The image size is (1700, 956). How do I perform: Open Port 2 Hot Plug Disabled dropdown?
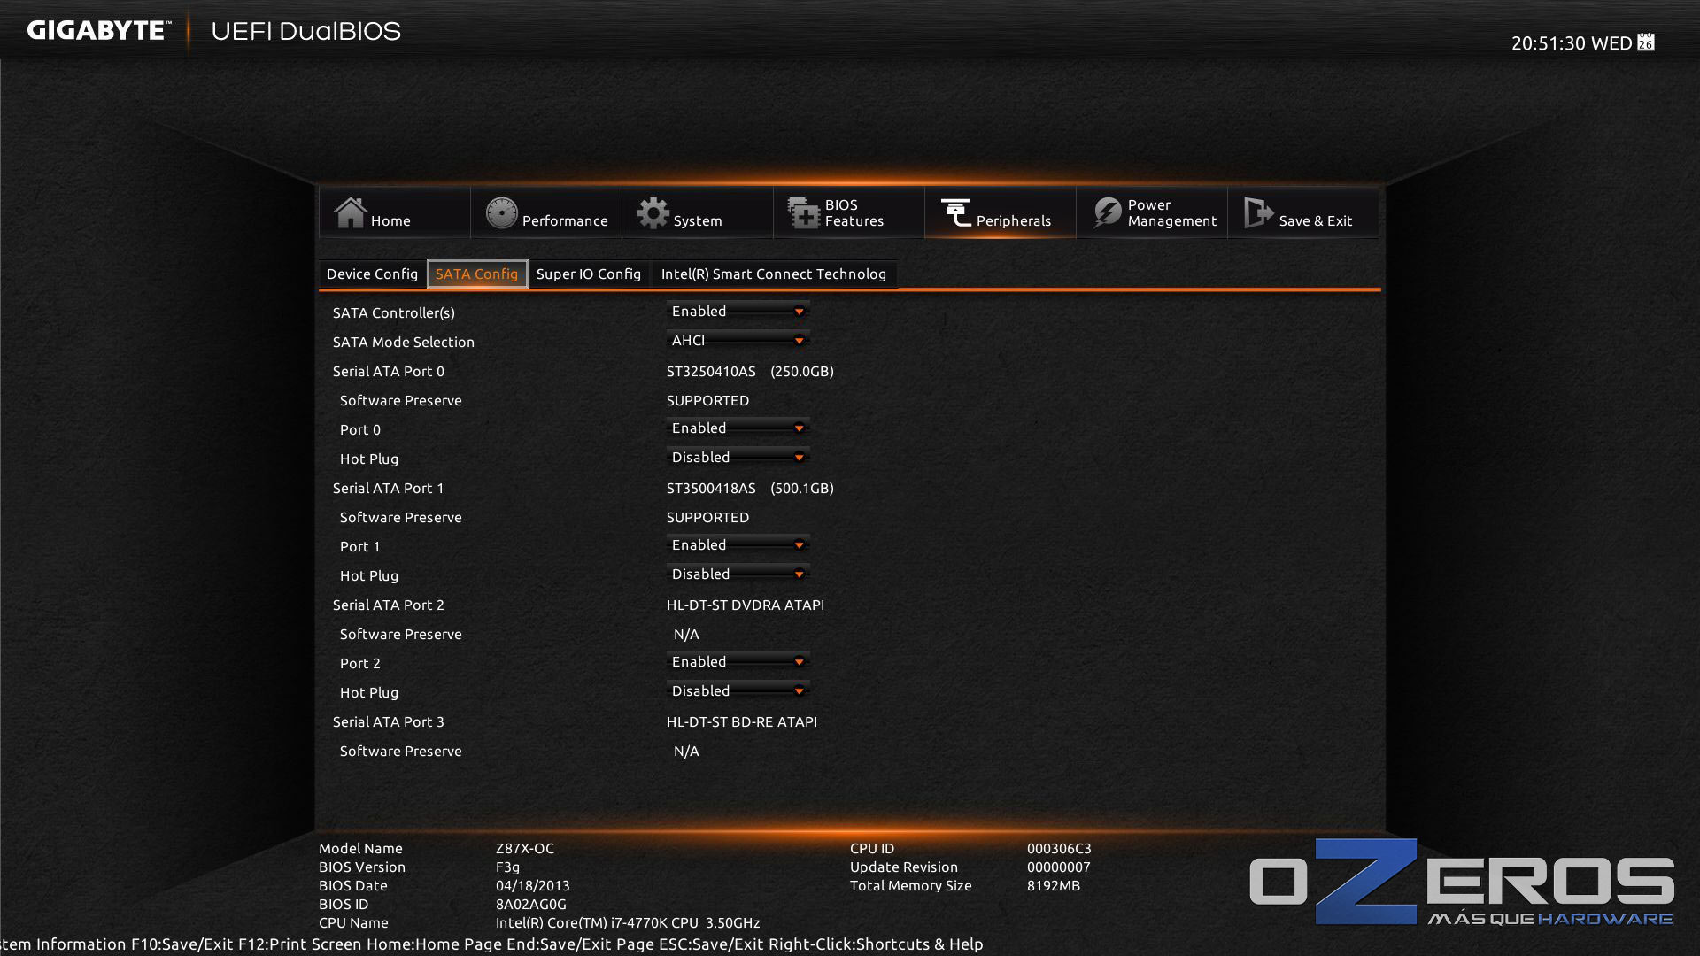pos(738,690)
